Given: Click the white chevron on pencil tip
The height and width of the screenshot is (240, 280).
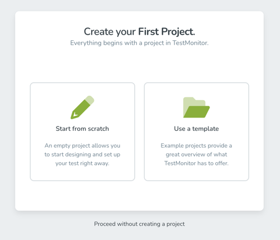Looking at the screenshot, I should tap(75, 114).
